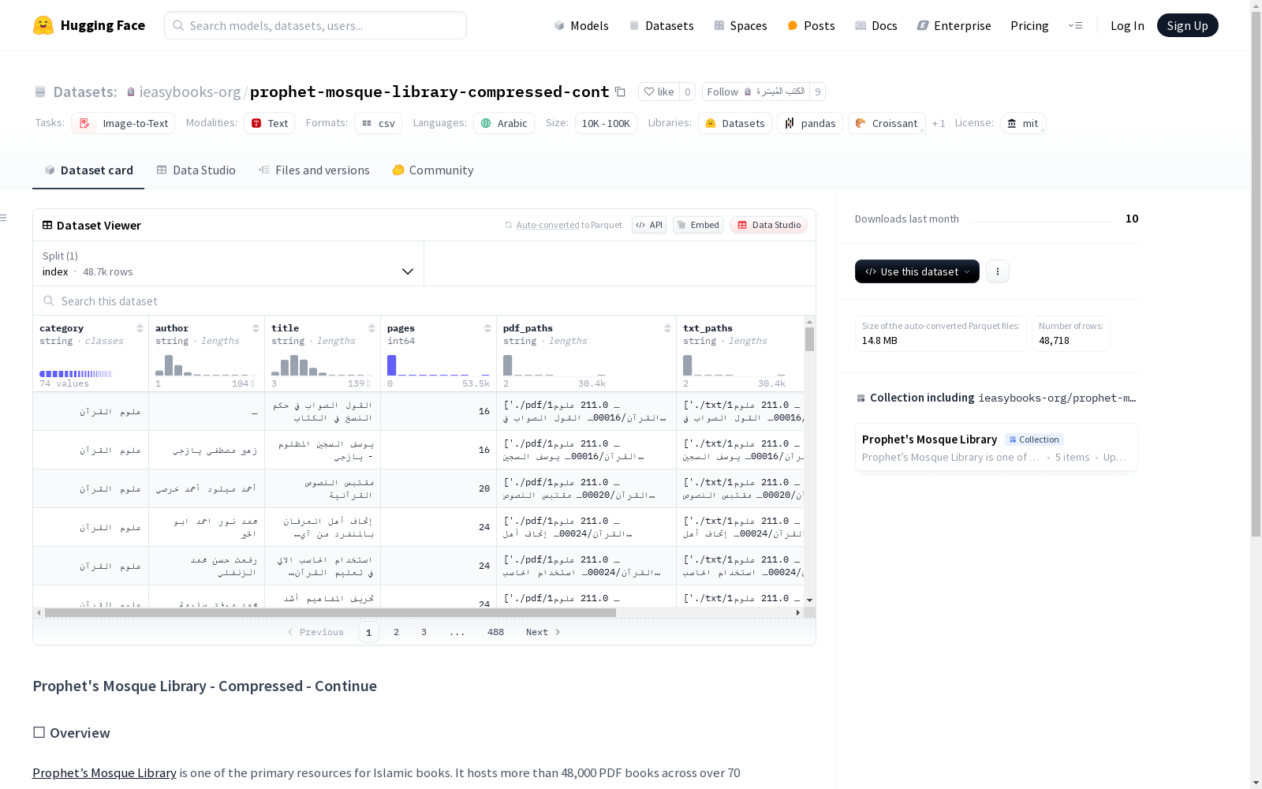Click Next in the table pagination
The image size is (1262, 789).
[x=543, y=632]
